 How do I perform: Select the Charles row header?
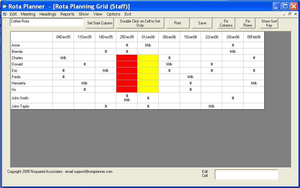[x=32, y=58]
